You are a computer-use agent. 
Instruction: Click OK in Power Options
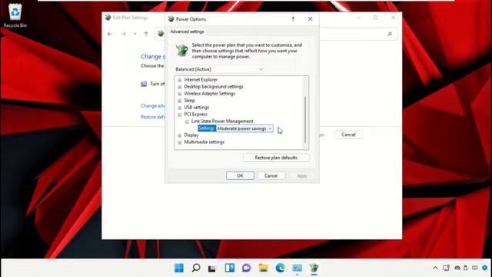tap(240, 175)
